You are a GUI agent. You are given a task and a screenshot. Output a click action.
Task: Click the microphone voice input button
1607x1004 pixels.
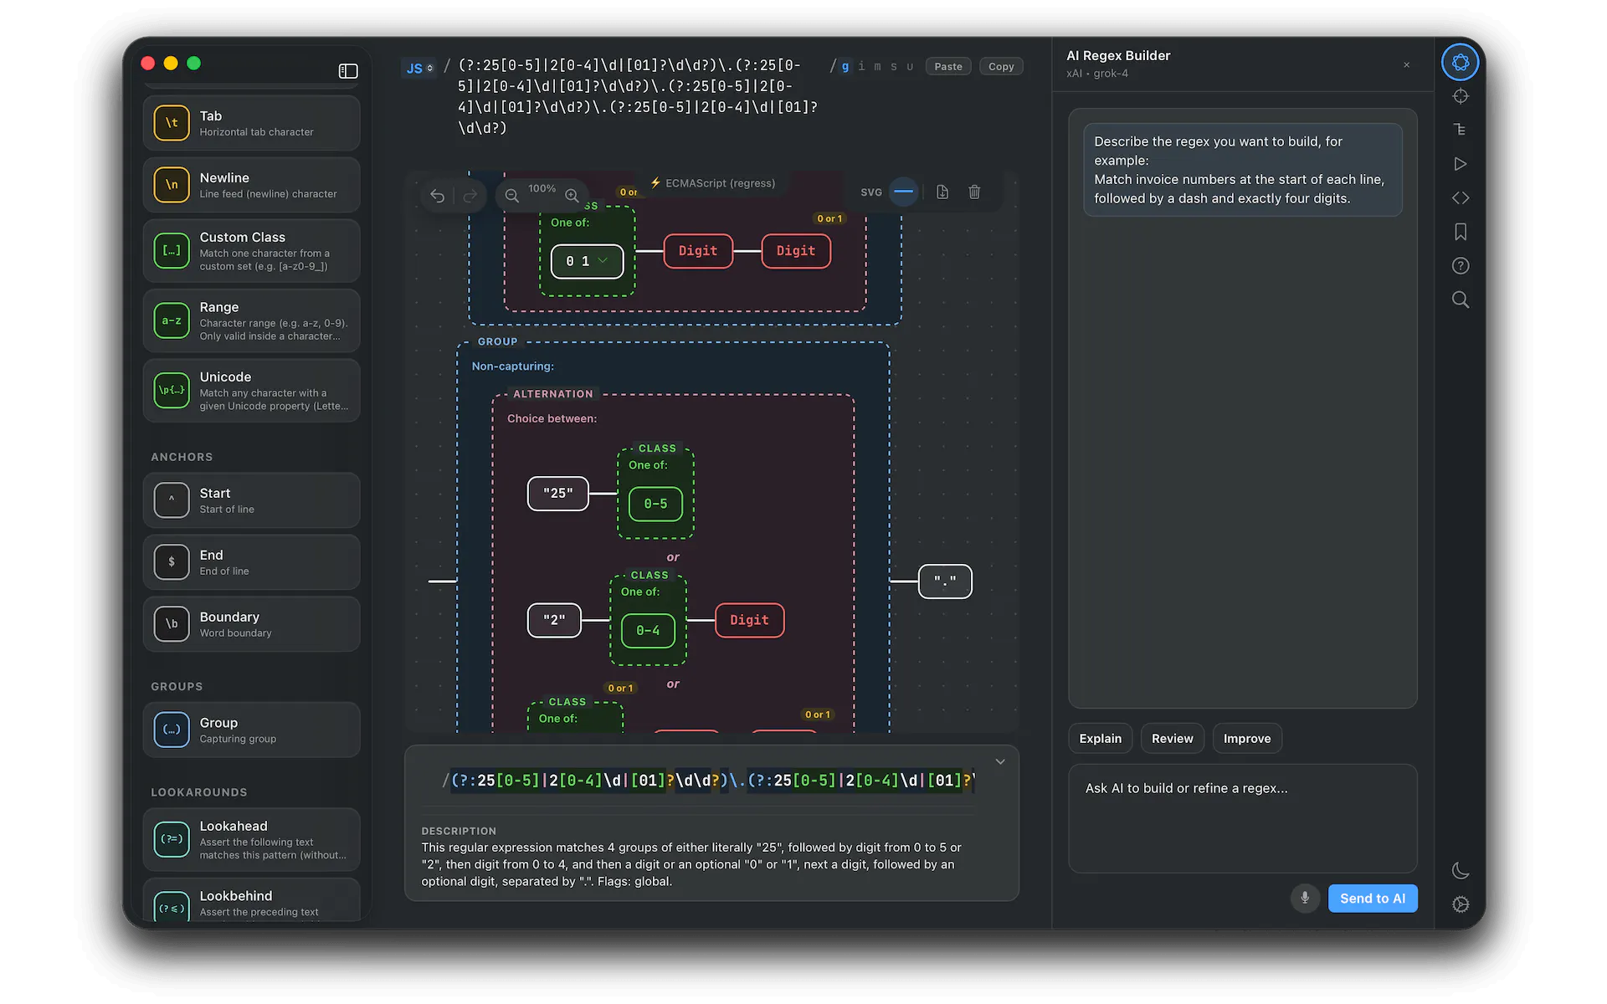click(1305, 899)
